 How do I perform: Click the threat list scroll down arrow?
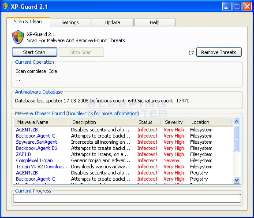(237, 180)
